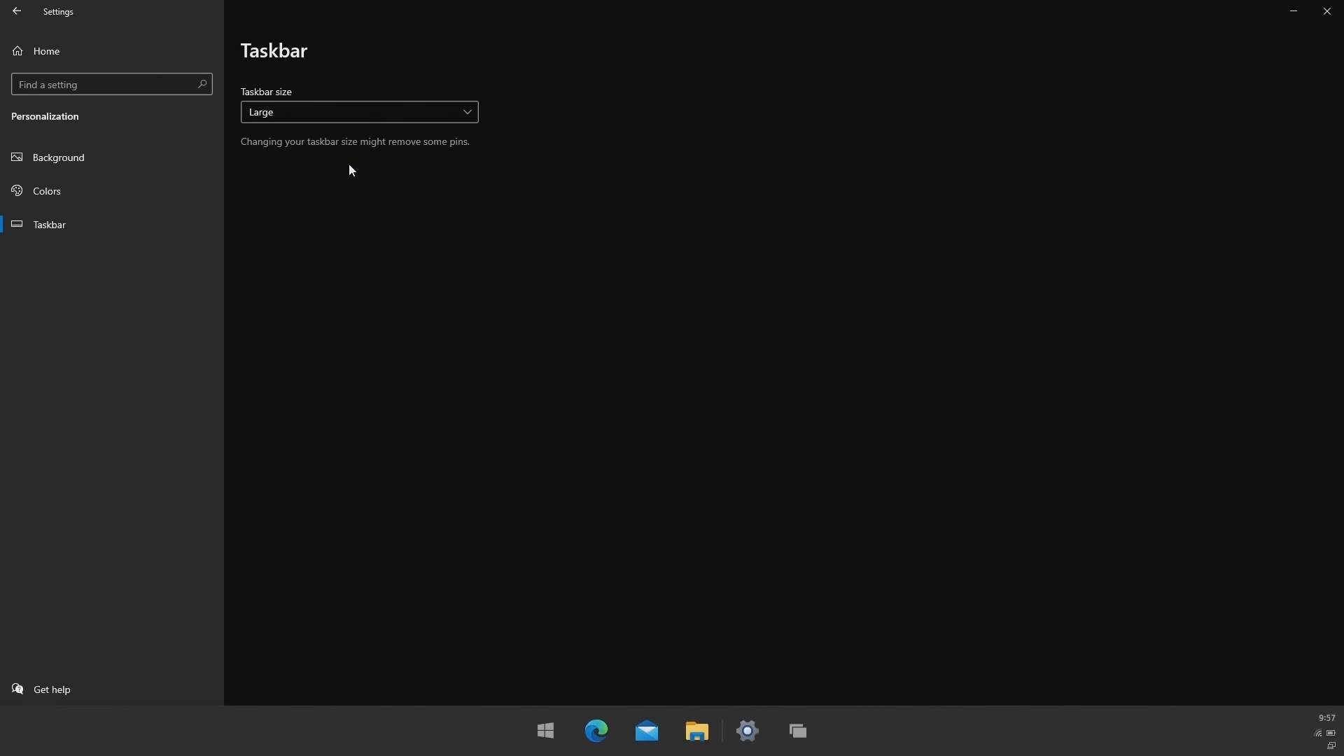
Task: Click Get help at the bottom
Action: tap(50, 689)
